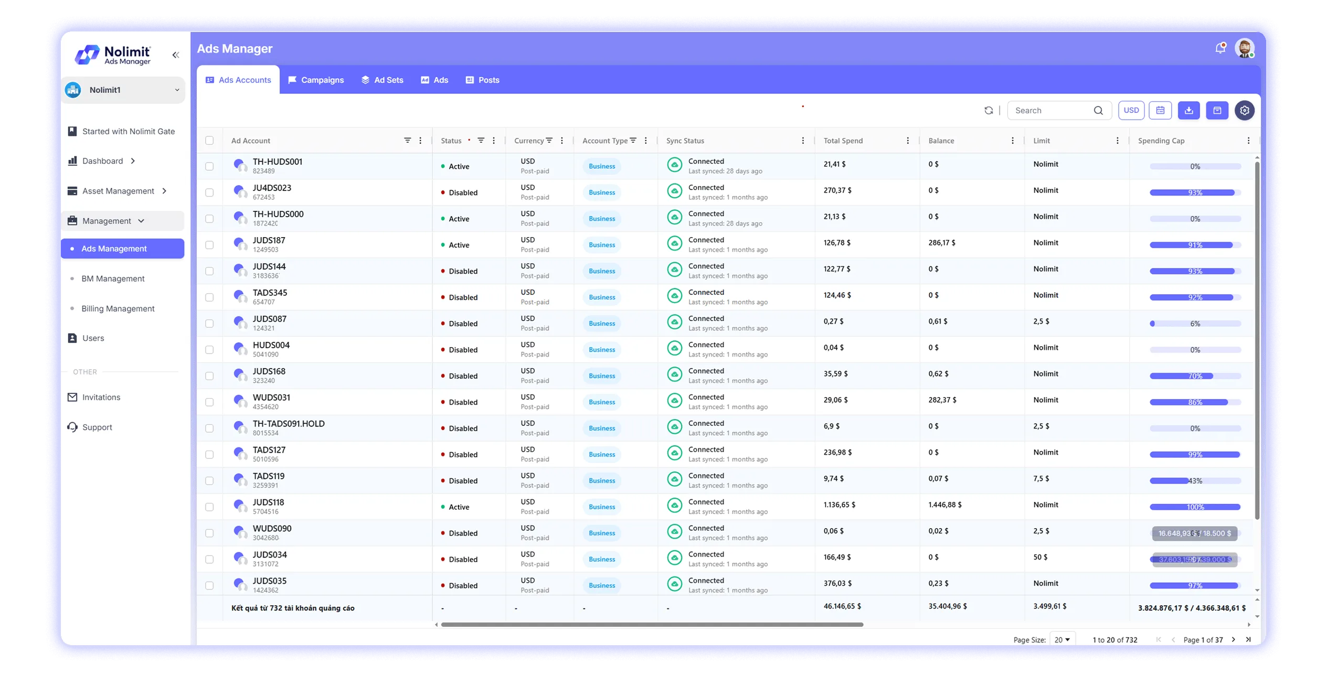Click the JU4DS023 spending cap progress bar
The width and height of the screenshot is (1327, 685).
[1194, 192]
